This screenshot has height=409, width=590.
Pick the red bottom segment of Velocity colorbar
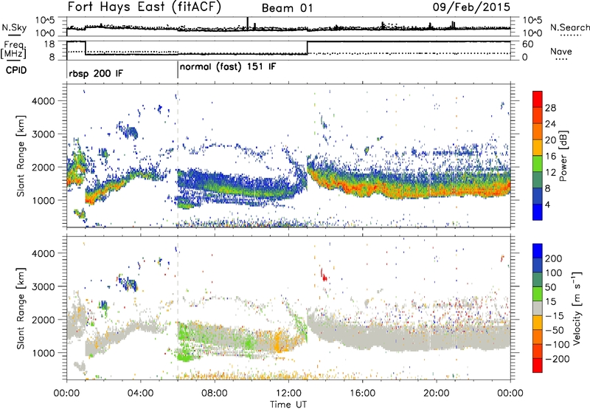[538, 365]
